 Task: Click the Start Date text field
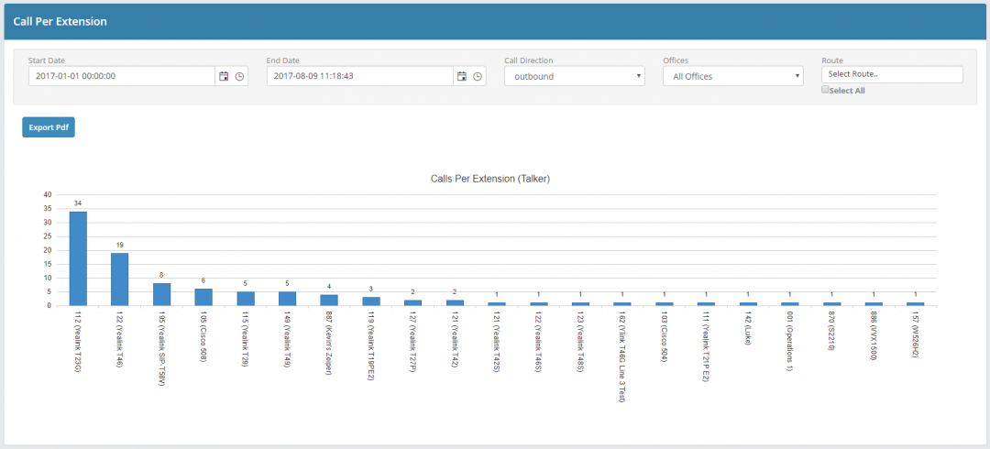(122, 76)
